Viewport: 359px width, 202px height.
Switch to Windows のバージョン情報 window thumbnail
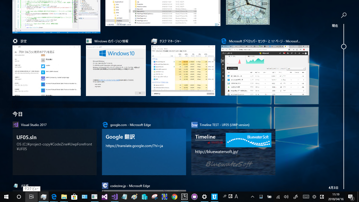(116, 70)
